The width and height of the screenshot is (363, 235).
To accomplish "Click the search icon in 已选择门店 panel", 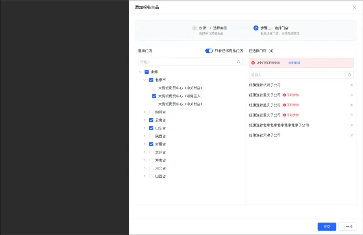I will 350,75.
